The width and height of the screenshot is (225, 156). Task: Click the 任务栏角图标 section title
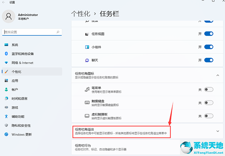(84, 74)
